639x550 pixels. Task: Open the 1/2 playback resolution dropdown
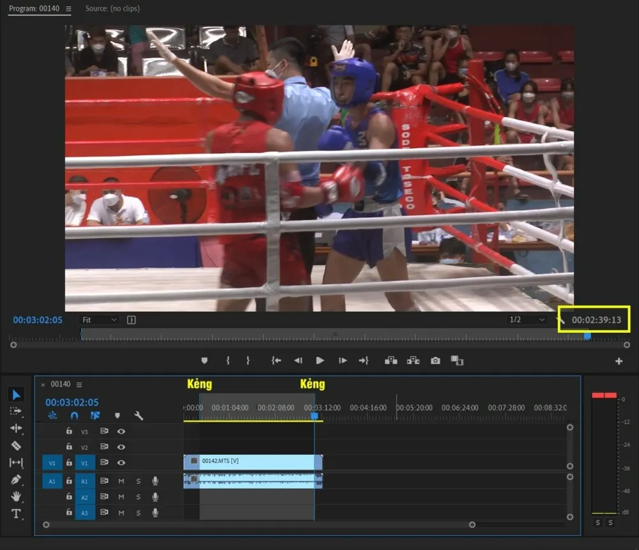[x=527, y=319]
